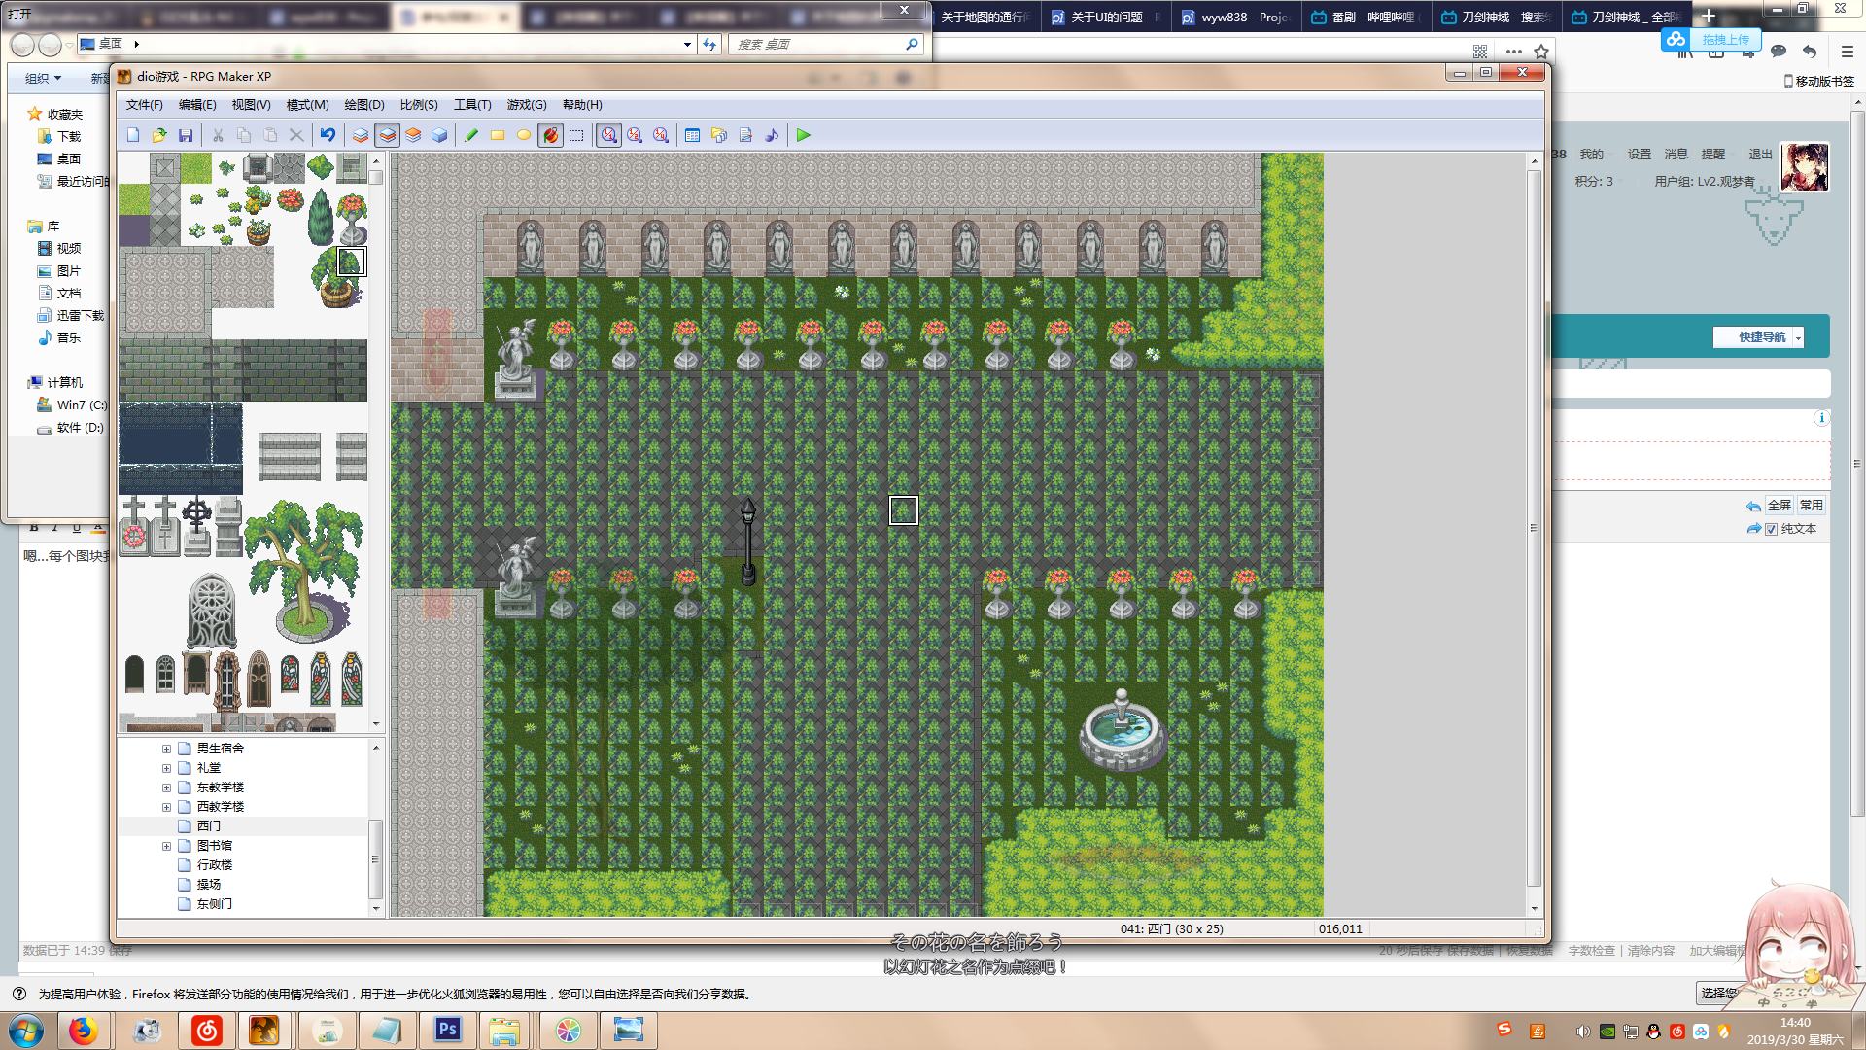
Task: Expand the 西教学楼 map node
Action: click(166, 807)
